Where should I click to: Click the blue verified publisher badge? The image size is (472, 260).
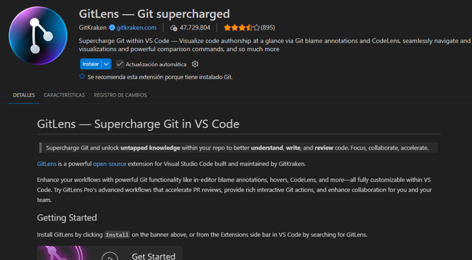(112, 28)
